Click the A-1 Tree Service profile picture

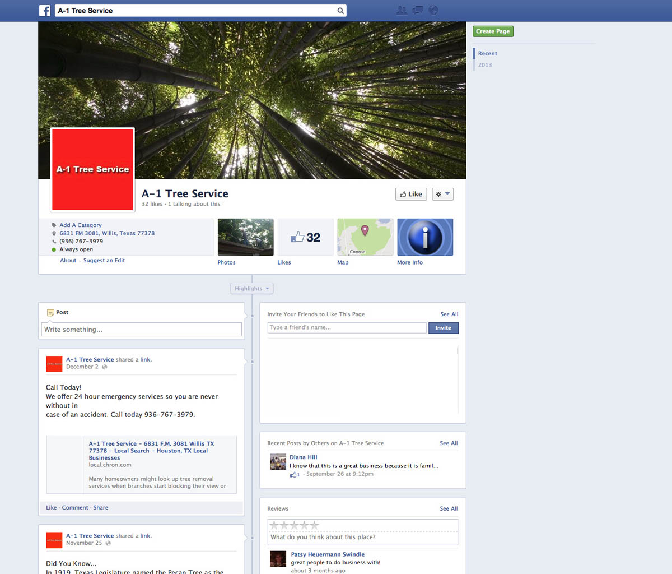(92, 169)
